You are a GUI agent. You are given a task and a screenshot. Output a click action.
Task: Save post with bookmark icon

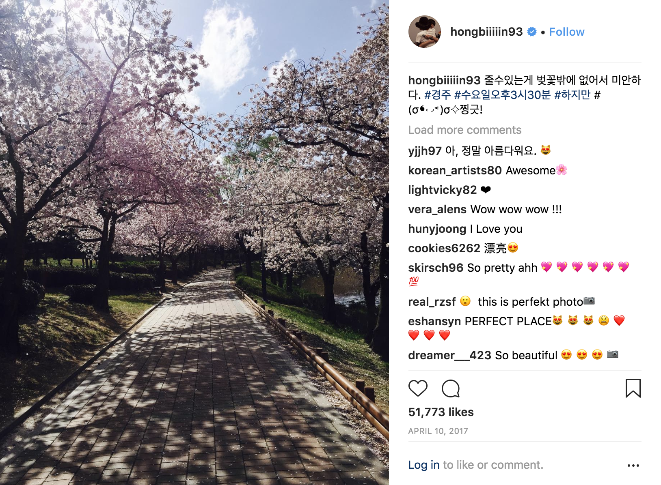(x=633, y=388)
